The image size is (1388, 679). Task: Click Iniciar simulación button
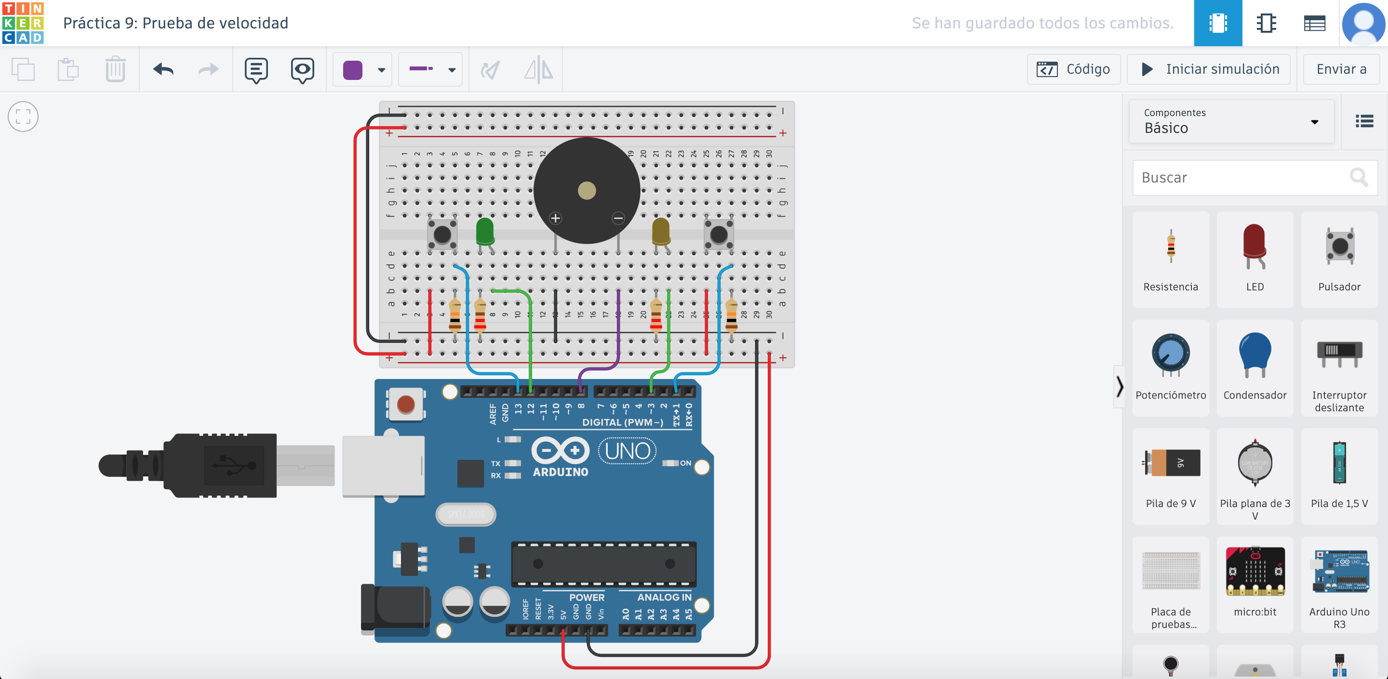tap(1209, 69)
